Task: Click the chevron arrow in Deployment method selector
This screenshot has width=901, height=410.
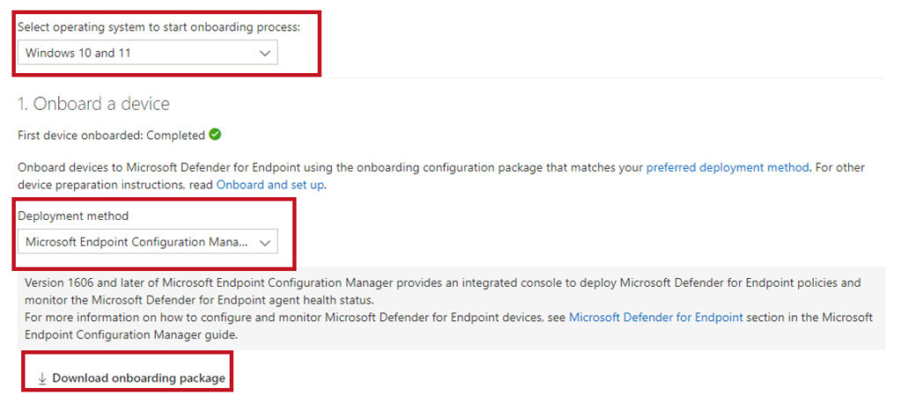Action: pos(264,242)
